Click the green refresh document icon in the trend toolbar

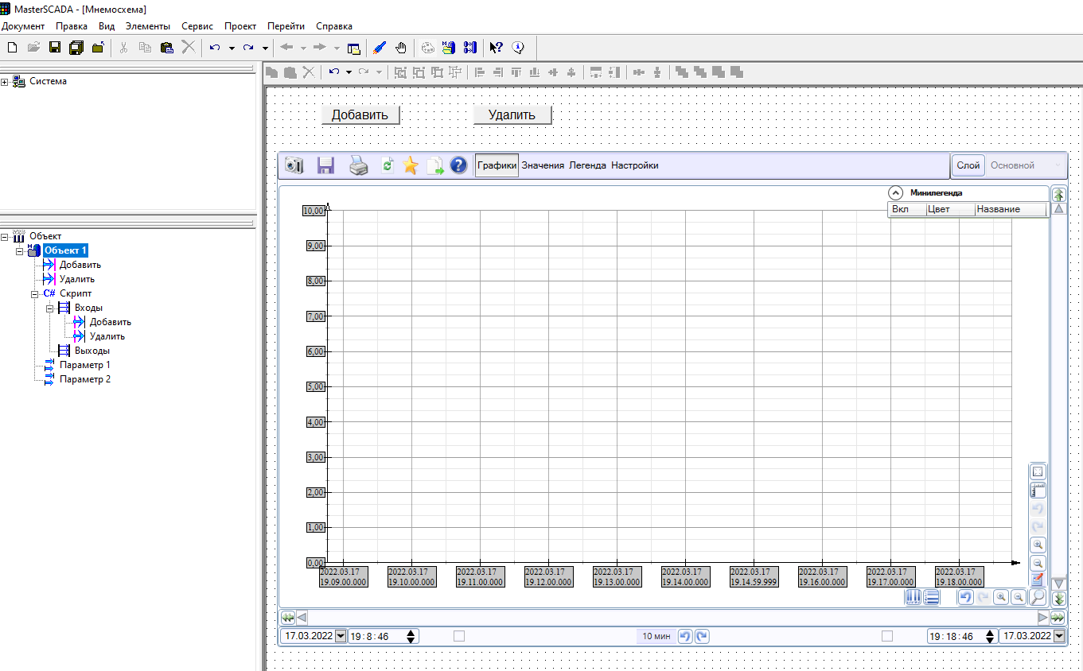tap(388, 165)
